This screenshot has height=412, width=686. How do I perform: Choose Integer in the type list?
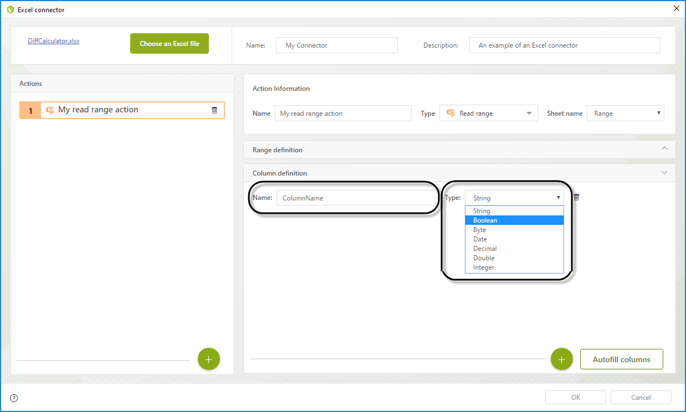pos(484,267)
